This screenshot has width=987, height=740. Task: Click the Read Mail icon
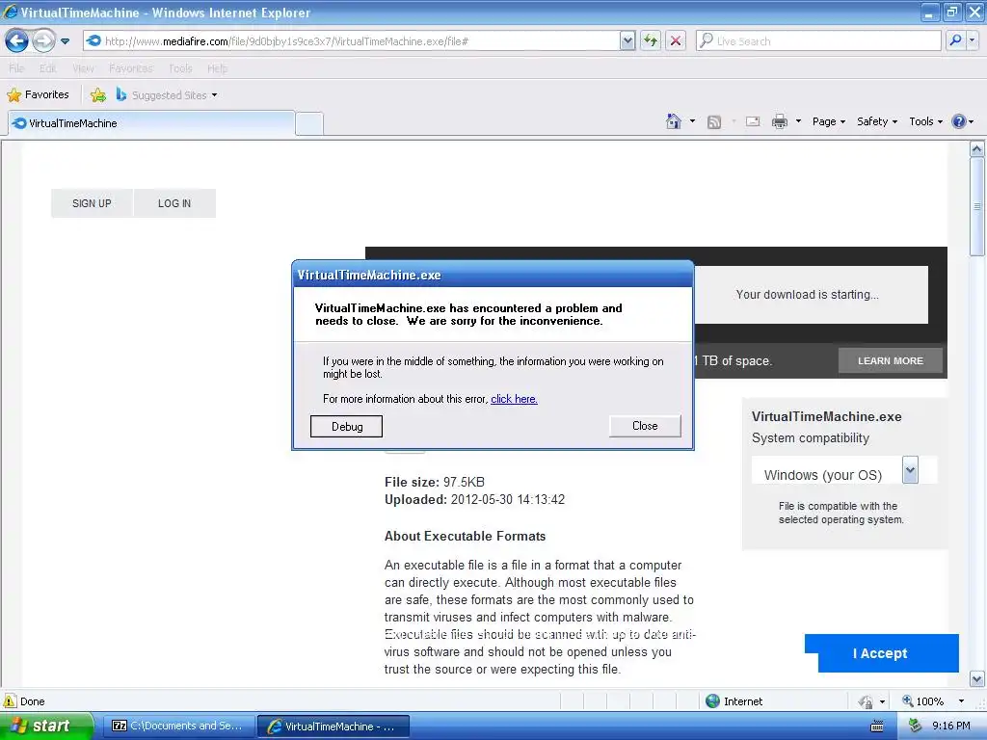tap(753, 121)
